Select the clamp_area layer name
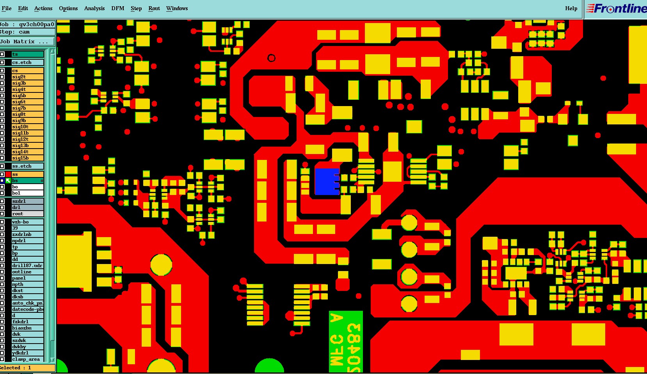This screenshot has height=374, width=647. 28,359
